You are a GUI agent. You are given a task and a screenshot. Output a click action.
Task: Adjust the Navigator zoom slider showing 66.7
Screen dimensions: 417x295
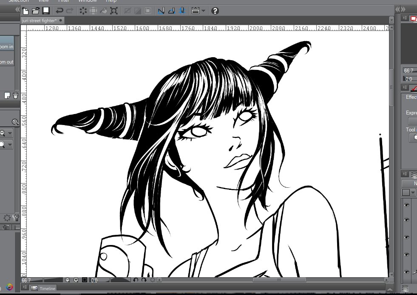tap(409, 70)
